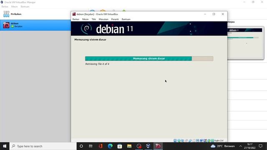The height and width of the screenshot is (150, 267).
Task: Click the keyboard capture icon beside Right Ctrl
Action: click(212, 140)
